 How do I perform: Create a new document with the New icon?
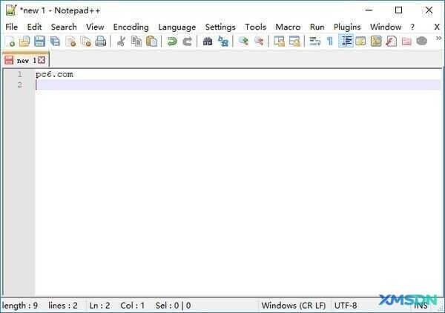coord(10,42)
